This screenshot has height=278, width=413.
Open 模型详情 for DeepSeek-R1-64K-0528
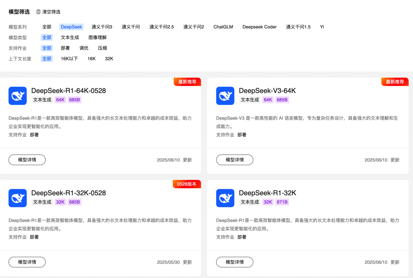pyautogui.click(x=27, y=160)
